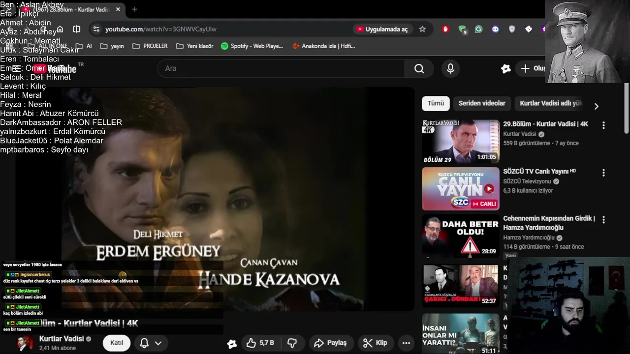Click the white diamond extension icon
The width and height of the screenshot is (630, 354).
(528, 29)
